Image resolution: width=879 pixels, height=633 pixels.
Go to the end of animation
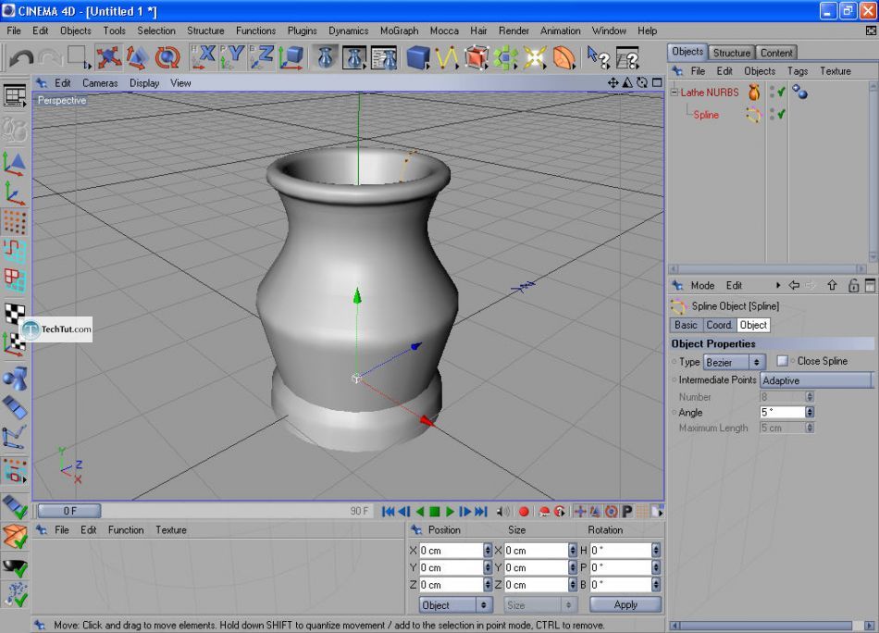pyautogui.click(x=481, y=512)
